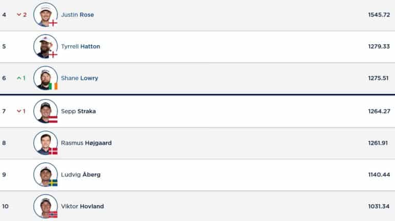Open Justin Rose's player name link
This screenshot has width=395, height=221.
pyautogui.click(x=77, y=14)
